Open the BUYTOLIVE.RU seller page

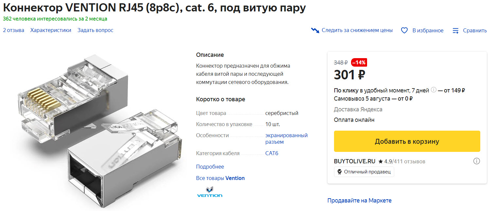pos(354,161)
